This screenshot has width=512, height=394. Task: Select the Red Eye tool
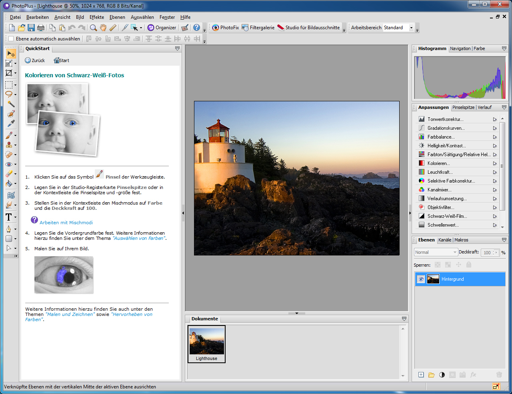pos(9,164)
